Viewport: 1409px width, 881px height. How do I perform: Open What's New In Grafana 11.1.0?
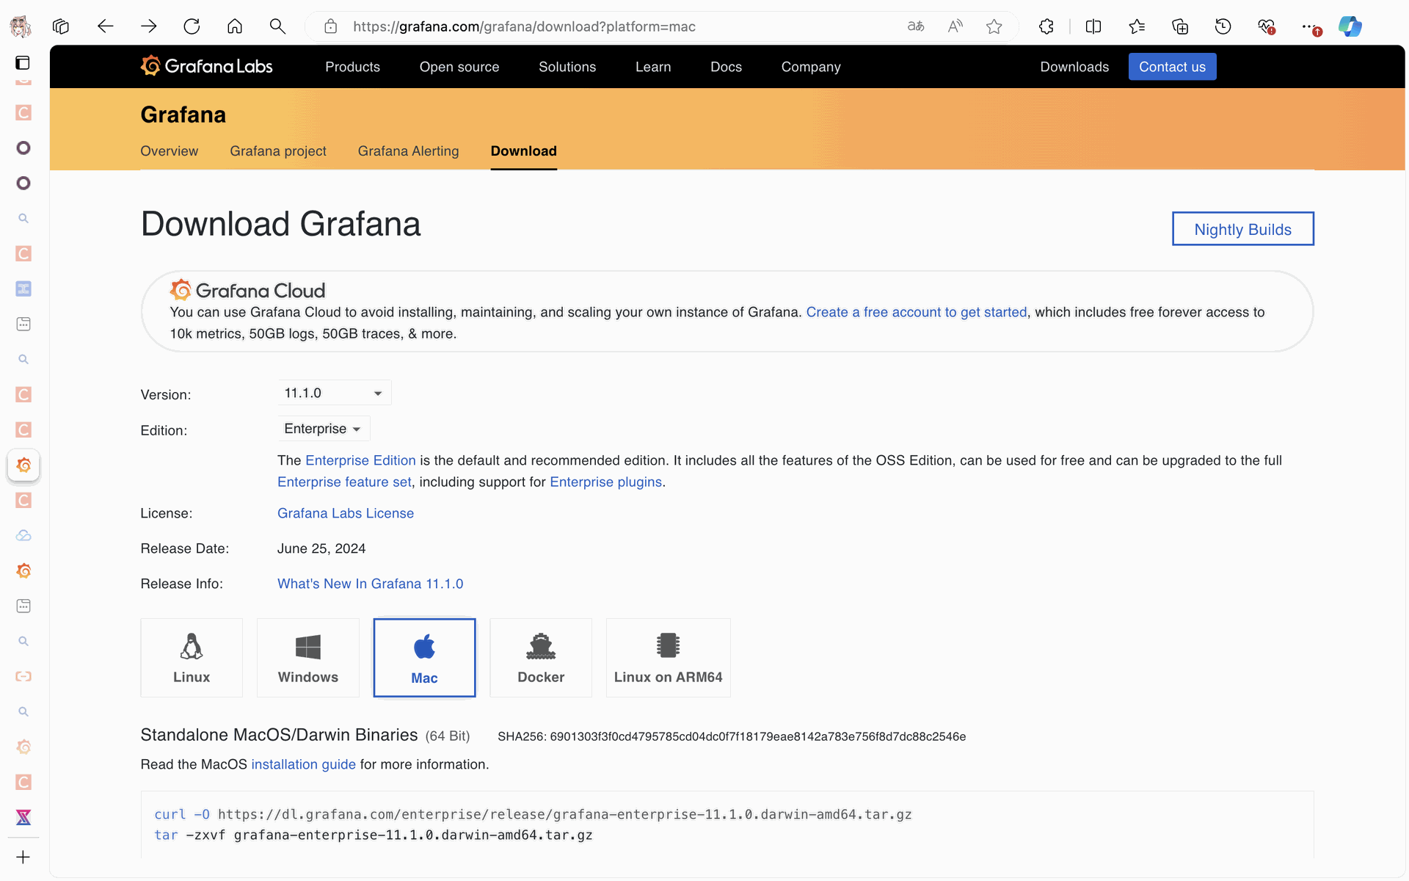click(371, 584)
